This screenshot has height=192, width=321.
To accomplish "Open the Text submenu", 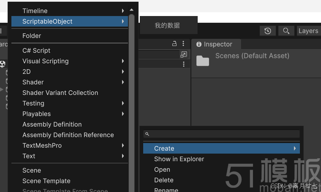I will [x=70, y=156].
